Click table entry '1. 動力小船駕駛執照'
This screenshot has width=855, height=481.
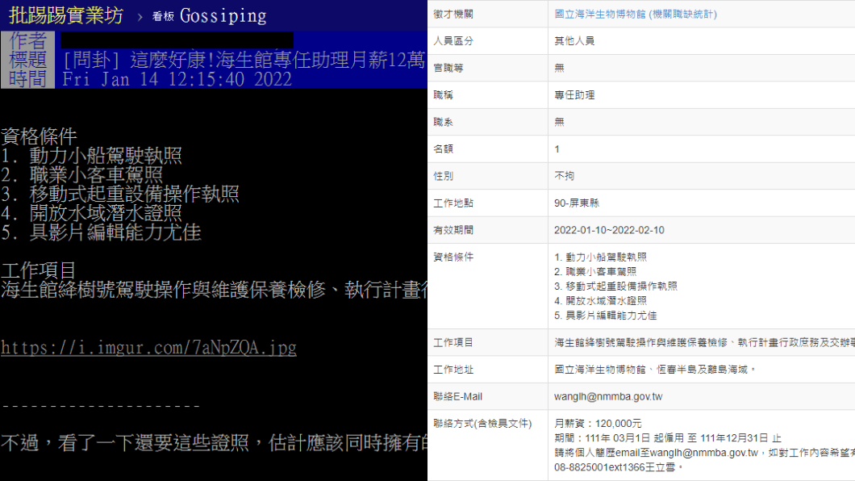tap(600, 257)
